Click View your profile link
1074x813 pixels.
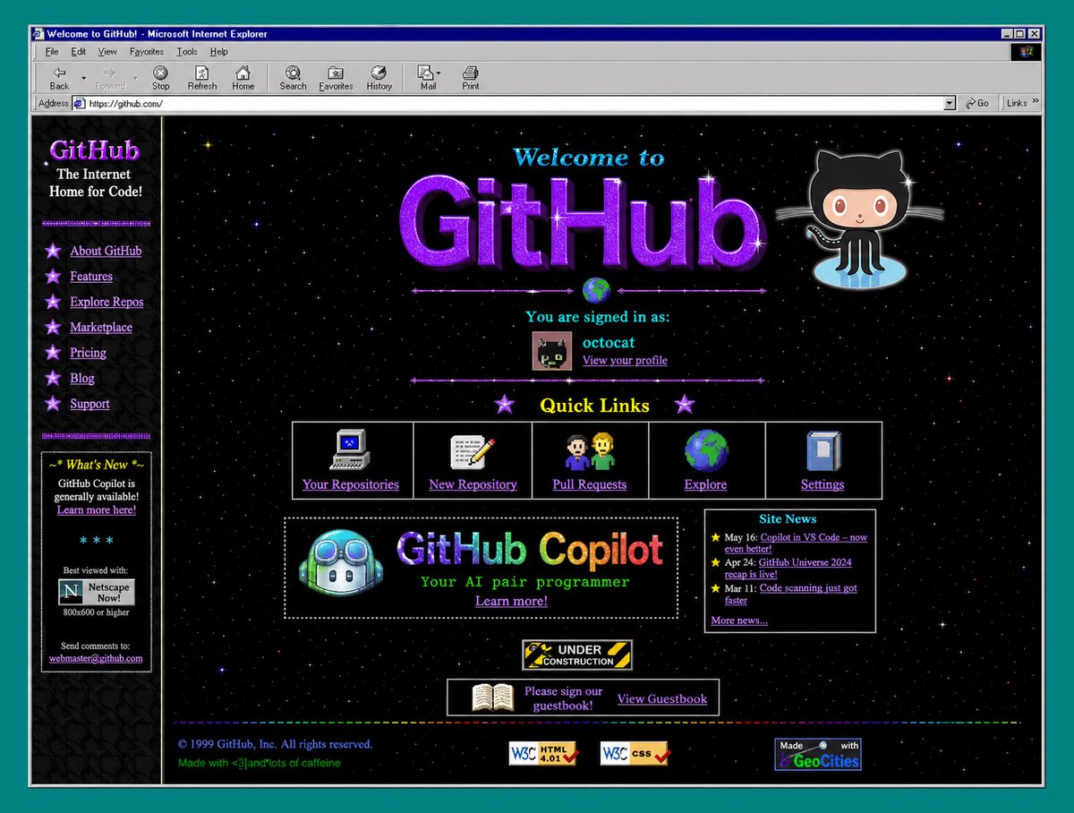pyautogui.click(x=625, y=361)
